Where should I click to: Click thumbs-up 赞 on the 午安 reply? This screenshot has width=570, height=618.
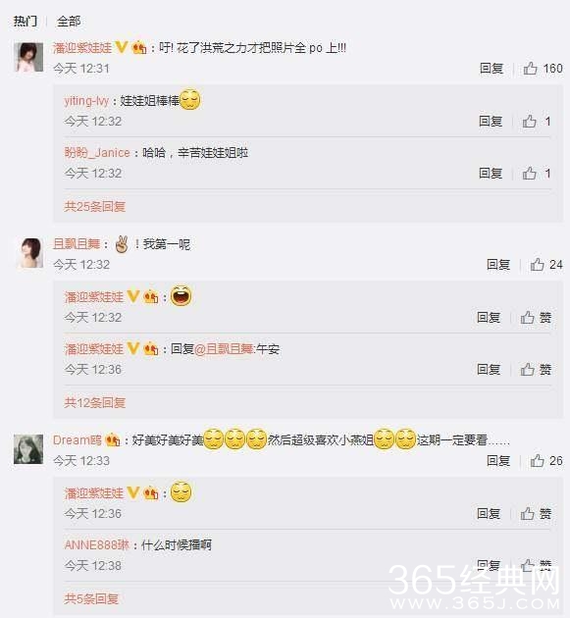pos(536,370)
